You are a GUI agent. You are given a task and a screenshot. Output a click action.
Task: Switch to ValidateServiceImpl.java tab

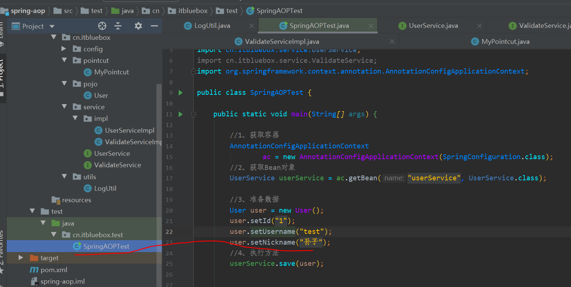pyautogui.click(x=282, y=41)
